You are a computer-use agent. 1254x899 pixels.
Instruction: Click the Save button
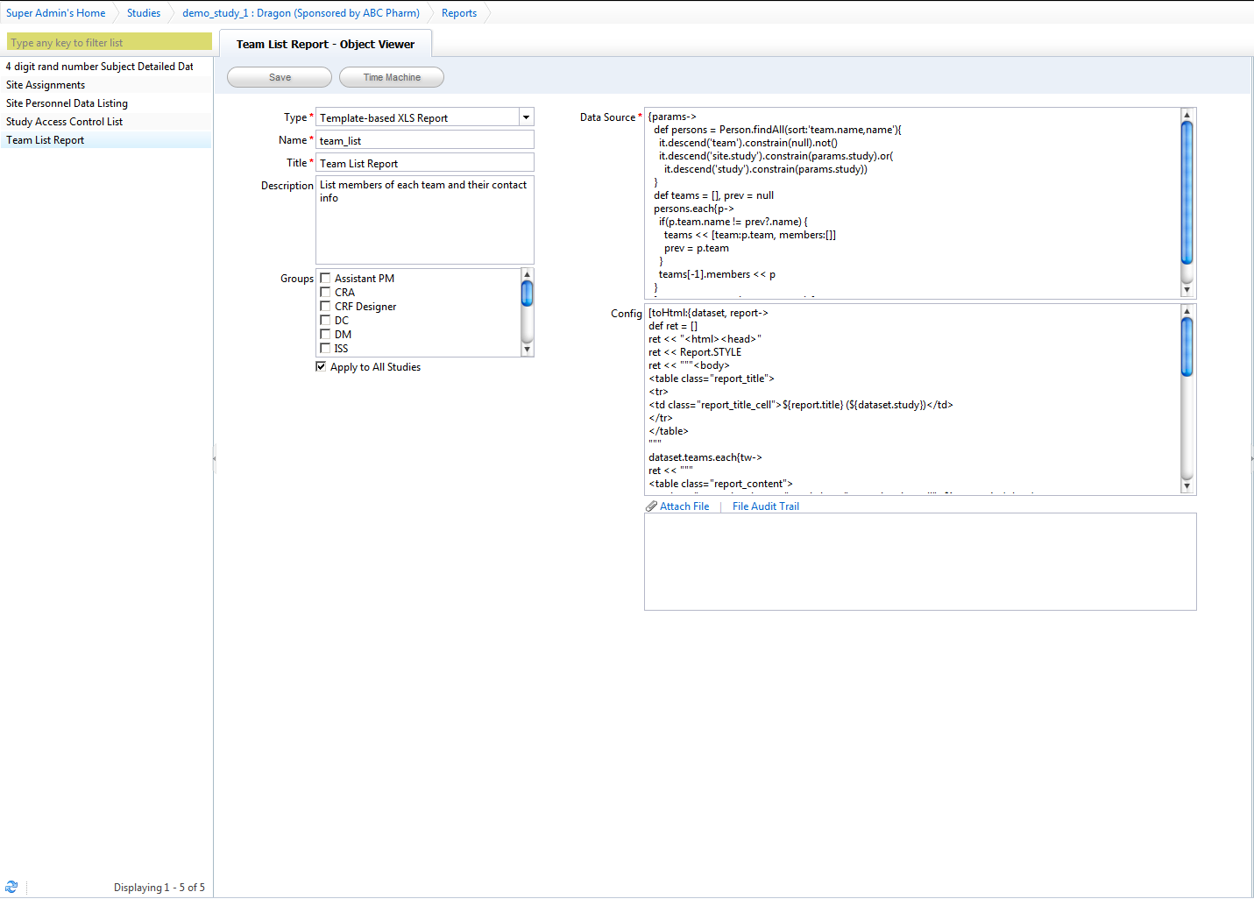pos(280,77)
